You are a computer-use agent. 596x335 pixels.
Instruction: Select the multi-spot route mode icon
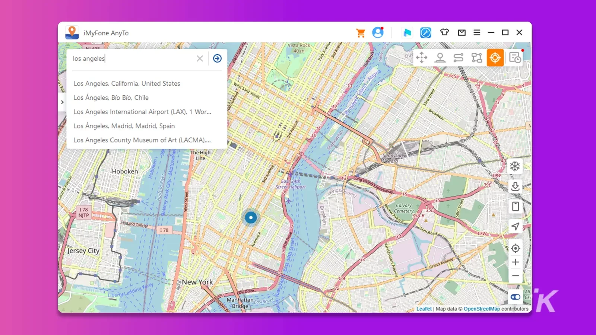pos(477,58)
